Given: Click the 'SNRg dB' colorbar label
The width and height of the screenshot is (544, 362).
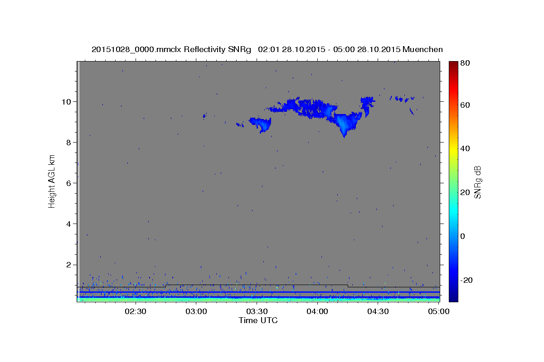Looking at the screenshot, I should (477, 182).
